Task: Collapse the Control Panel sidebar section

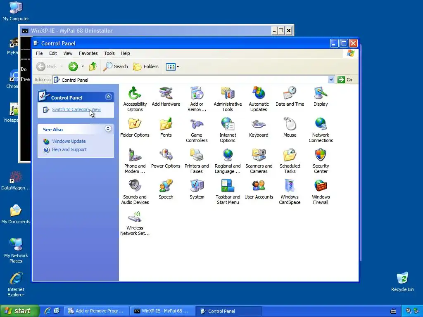Action: (109, 97)
